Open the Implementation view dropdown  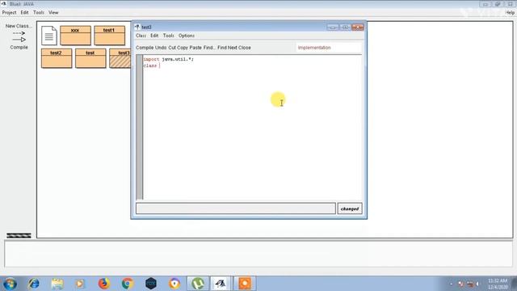tap(329, 48)
